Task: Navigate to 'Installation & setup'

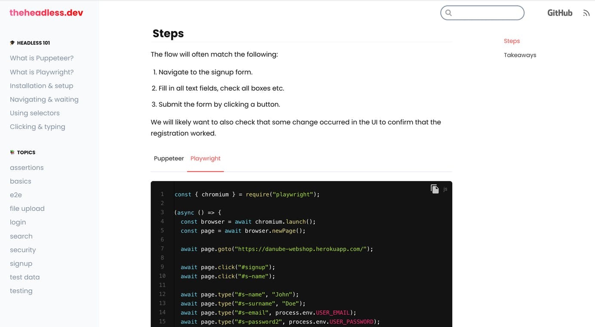Action: tap(41, 86)
